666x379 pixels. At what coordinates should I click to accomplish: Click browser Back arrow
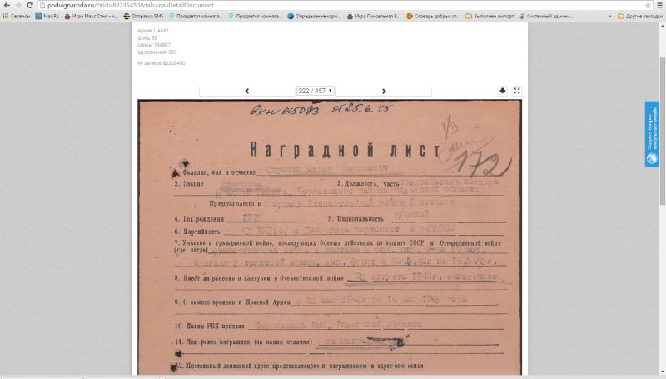(x=7, y=5)
